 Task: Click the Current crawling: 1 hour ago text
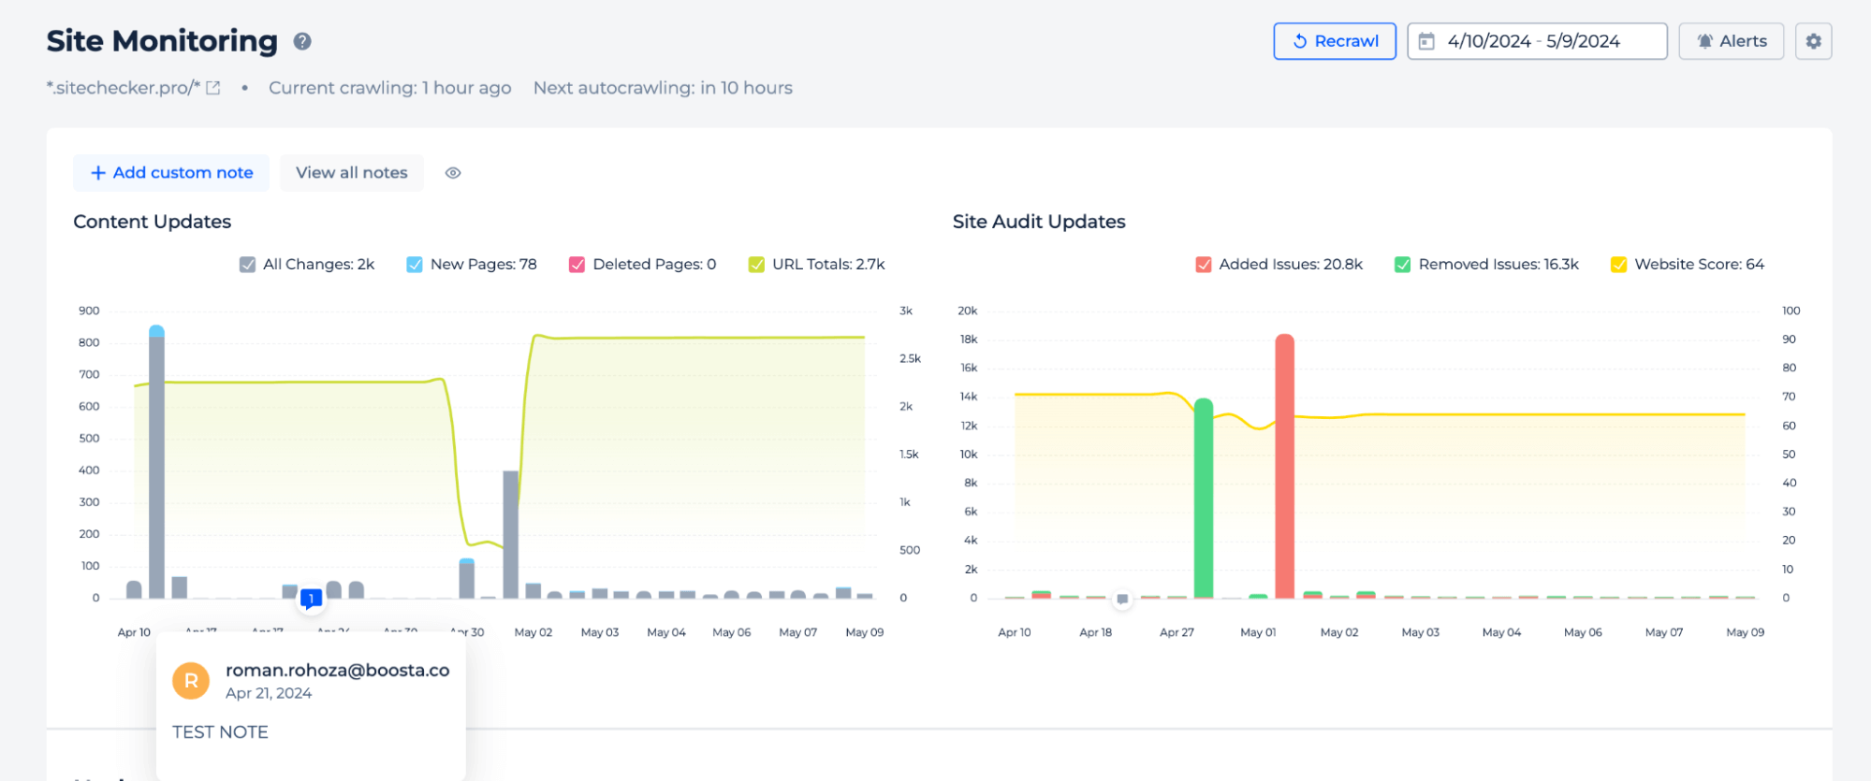[390, 88]
